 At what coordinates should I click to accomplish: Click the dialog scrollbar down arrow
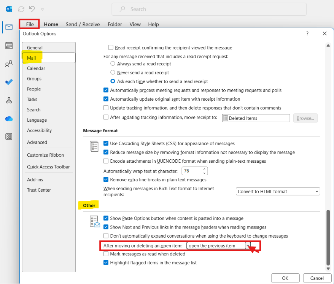[328, 269]
